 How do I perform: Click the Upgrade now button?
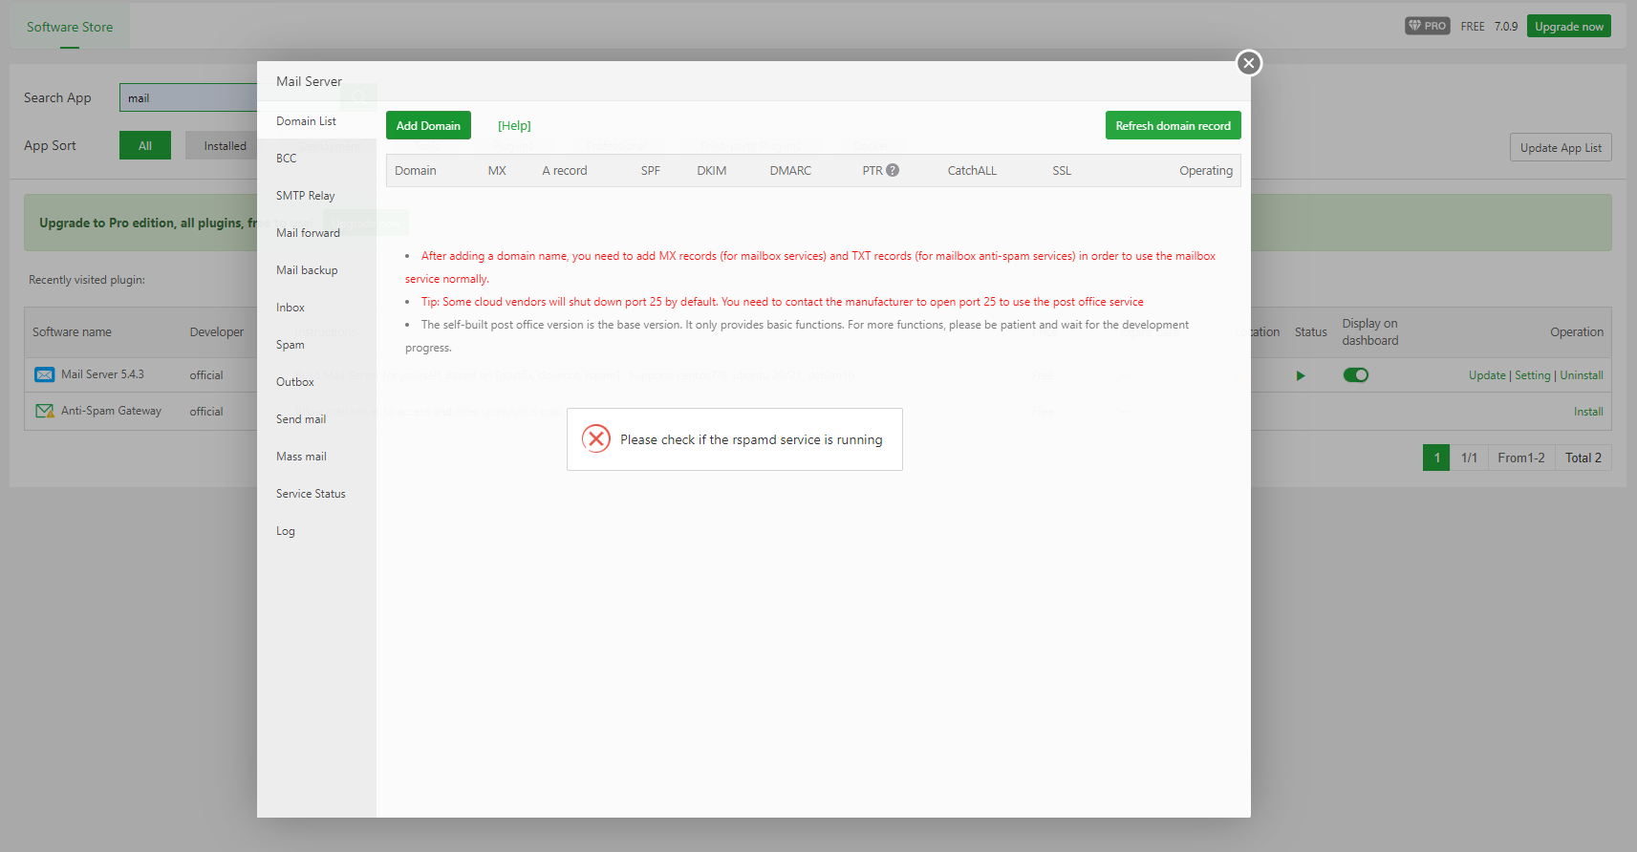(x=1568, y=26)
